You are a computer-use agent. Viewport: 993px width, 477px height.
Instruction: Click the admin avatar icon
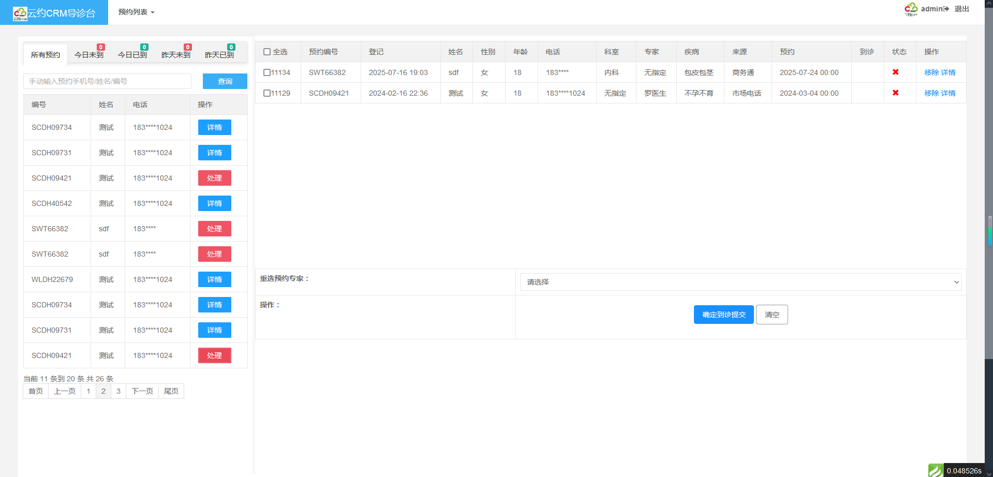pos(911,9)
